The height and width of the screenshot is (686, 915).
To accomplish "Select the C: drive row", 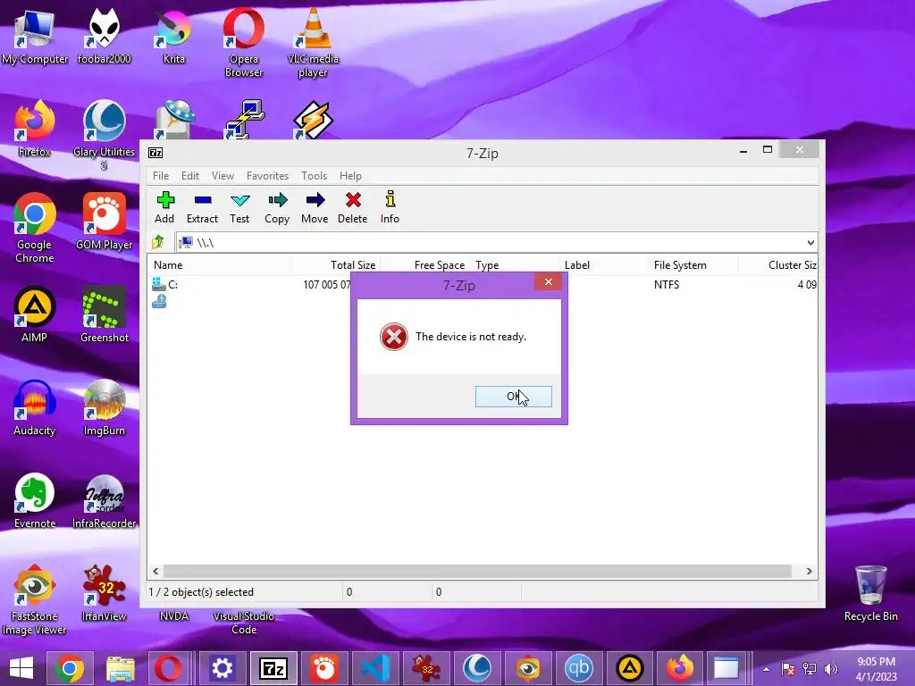I will point(482,285).
